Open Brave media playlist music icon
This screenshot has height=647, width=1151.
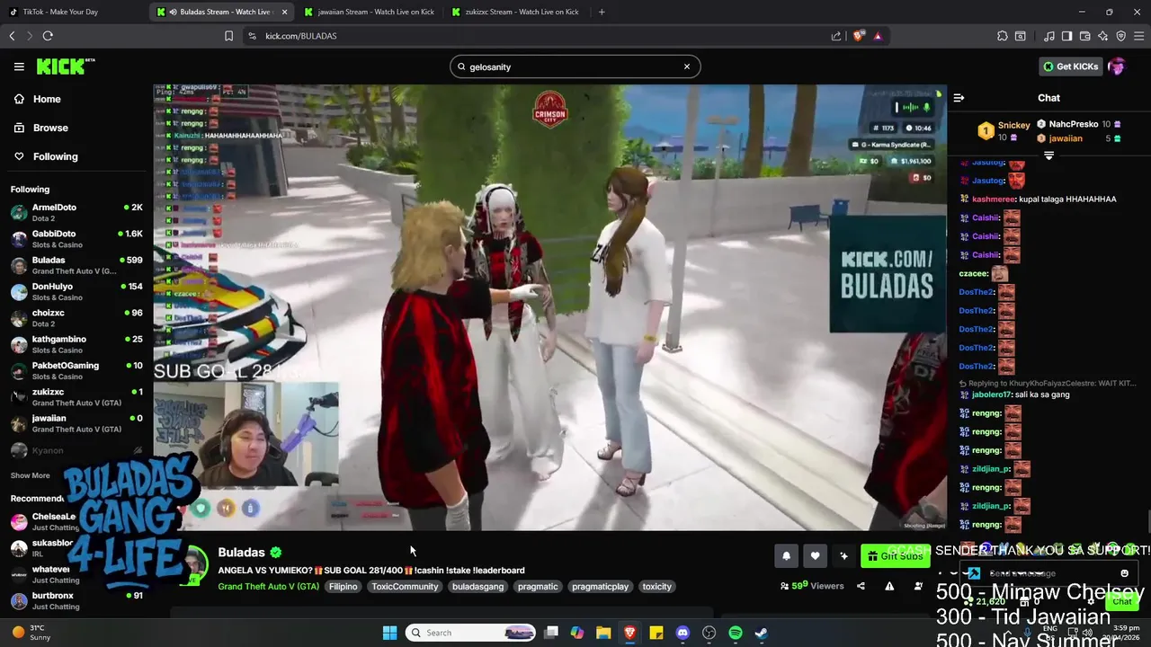tap(1048, 36)
